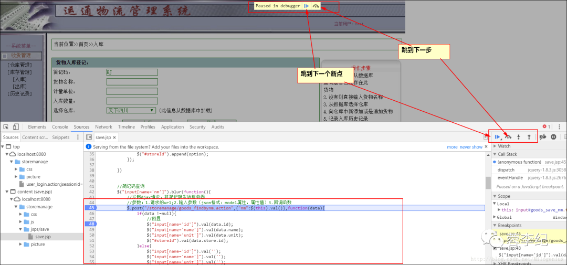Deactivate all breakpoints icon
Image resolution: width=567 pixels, height=265 pixels.
tap(543, 136)
